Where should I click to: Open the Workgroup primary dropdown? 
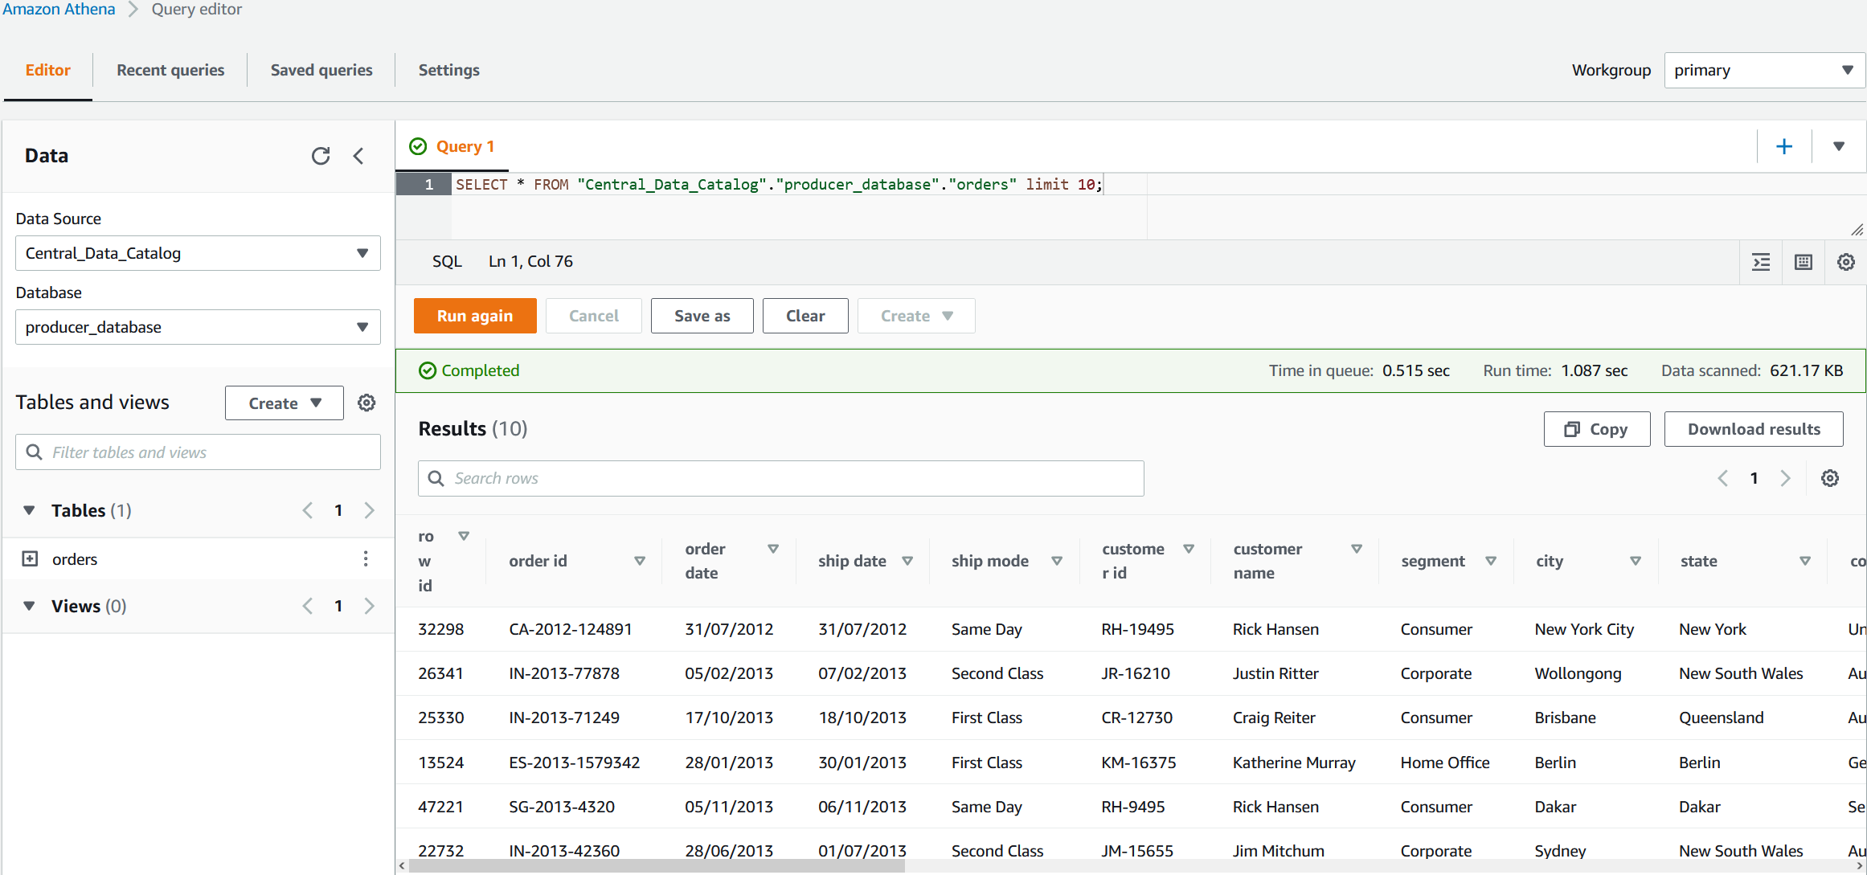coord(1763,70)
